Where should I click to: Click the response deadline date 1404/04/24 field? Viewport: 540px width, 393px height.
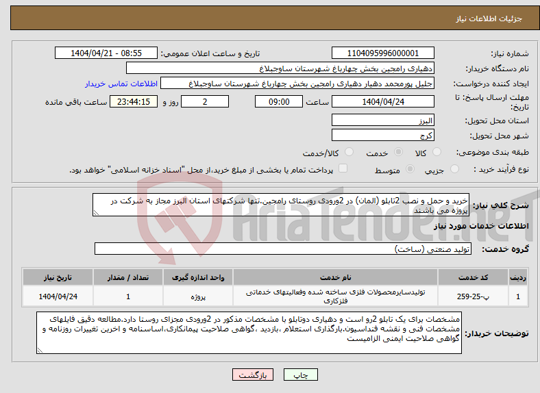click(x=382, y=101)
